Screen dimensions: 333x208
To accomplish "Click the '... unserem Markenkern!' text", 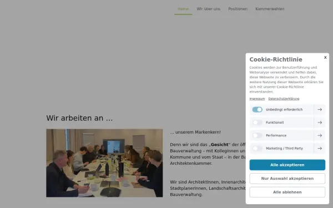I will (195, 132).
